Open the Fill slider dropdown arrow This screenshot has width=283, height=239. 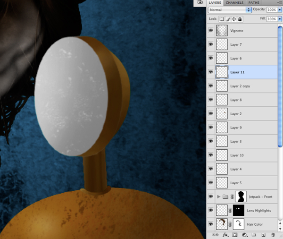click(280, 19)
